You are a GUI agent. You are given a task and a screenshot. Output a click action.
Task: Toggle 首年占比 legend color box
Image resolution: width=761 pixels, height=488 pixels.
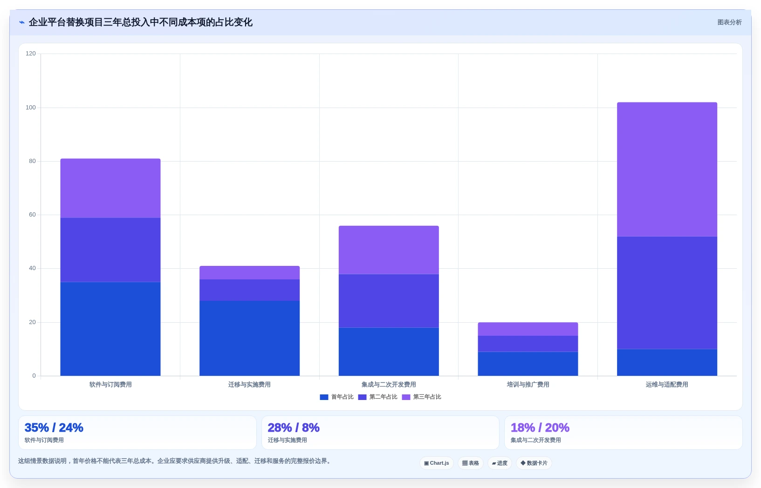(324, 397)
